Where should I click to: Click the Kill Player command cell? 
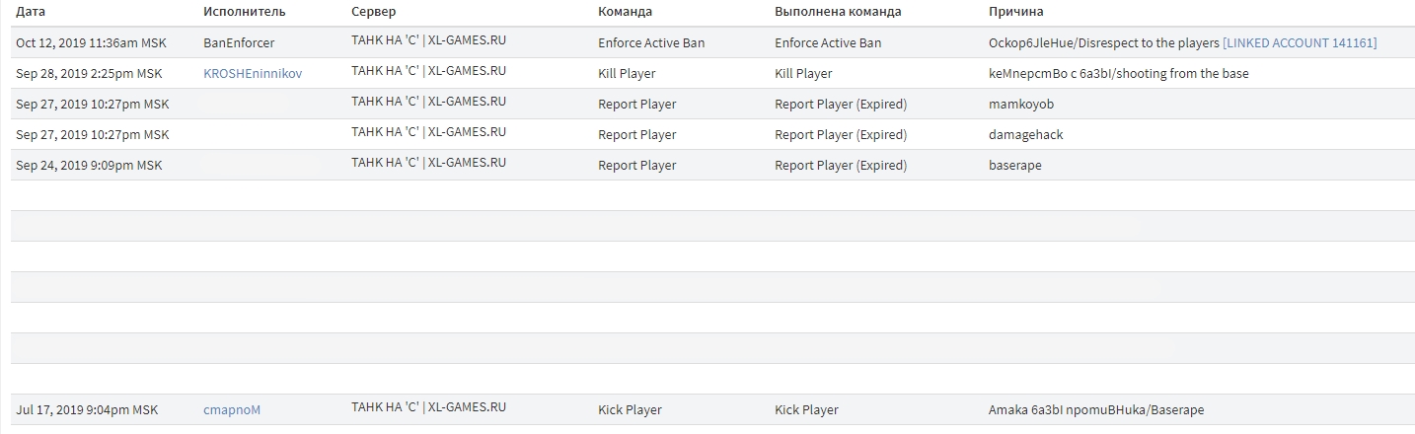tap(627, 74)
